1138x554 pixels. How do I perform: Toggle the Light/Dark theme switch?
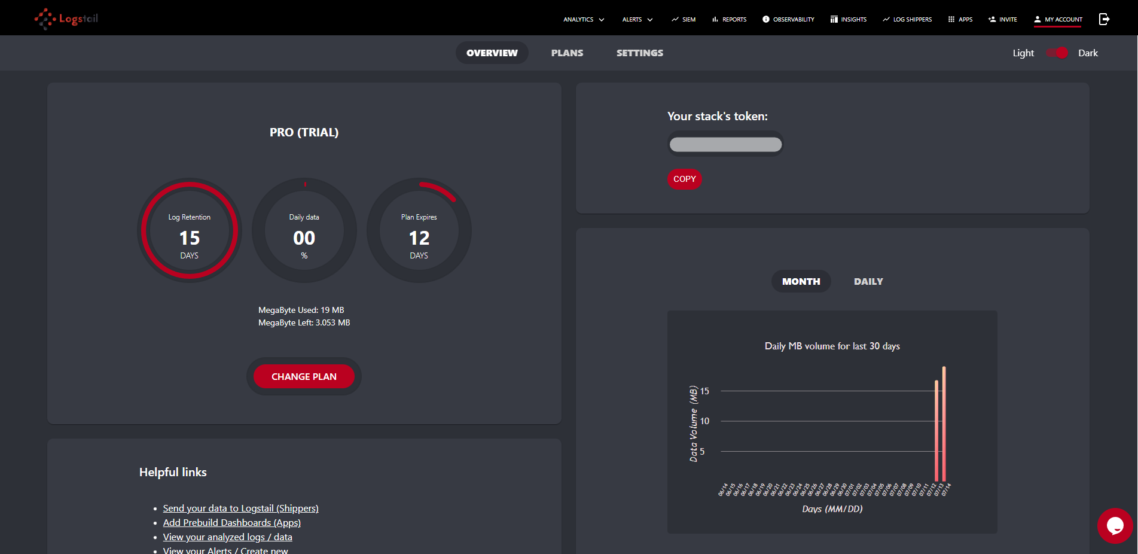(1057, 53)
